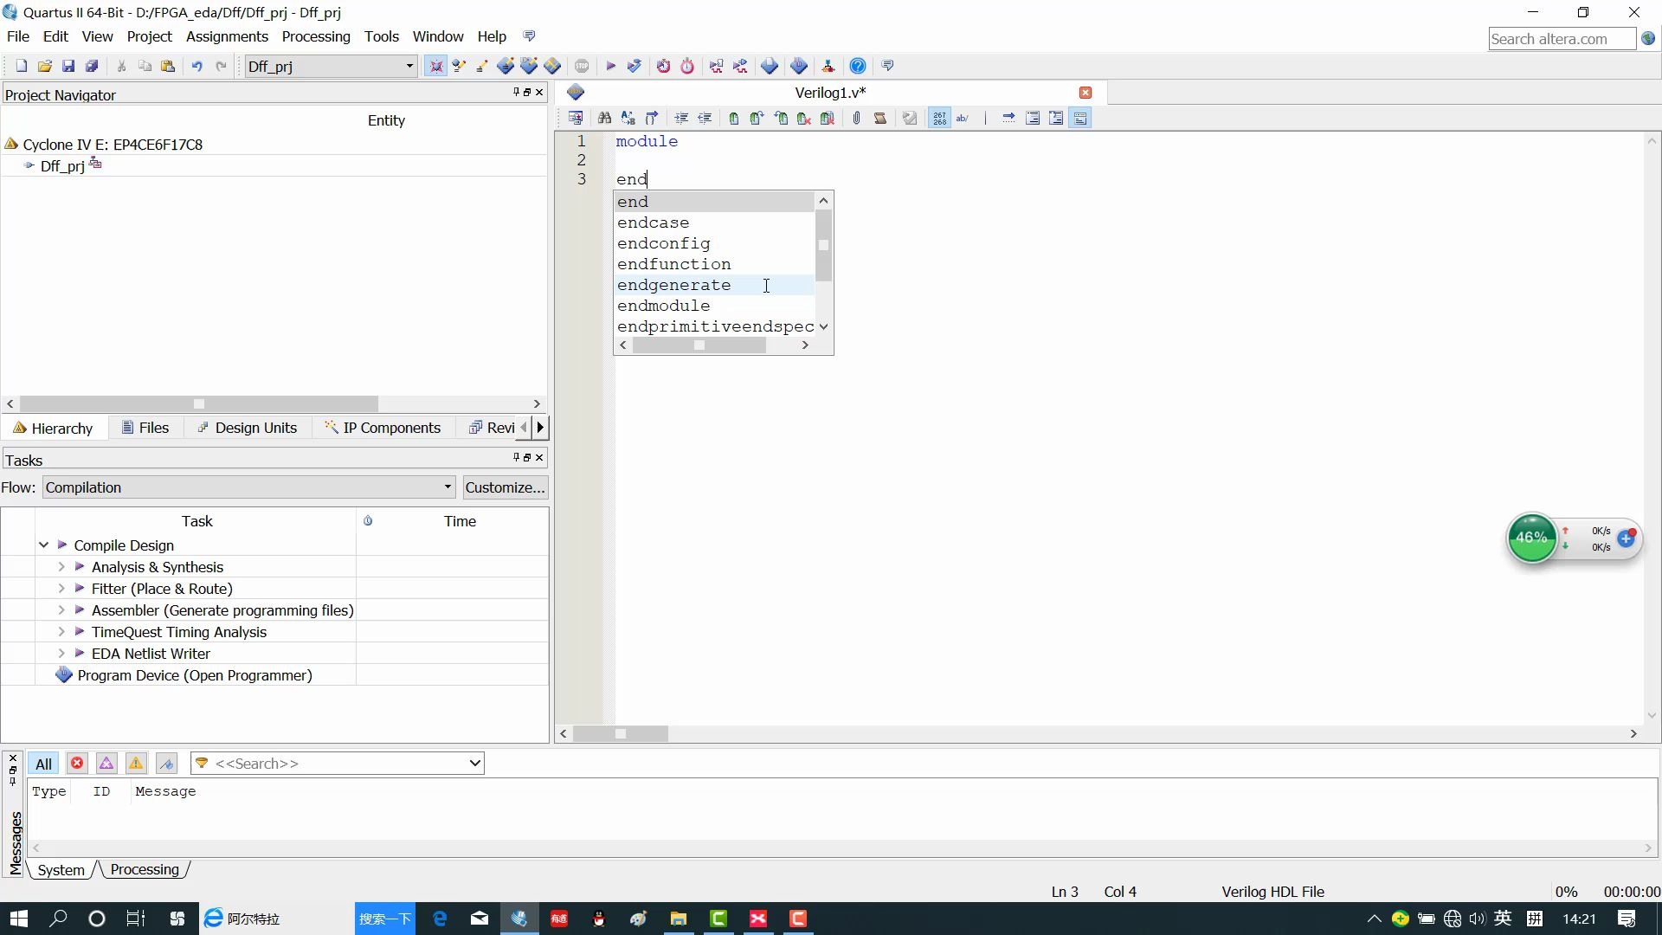1662x935 pixels.
Task: Switch to the IP Components tab
Action: (383, 428)
